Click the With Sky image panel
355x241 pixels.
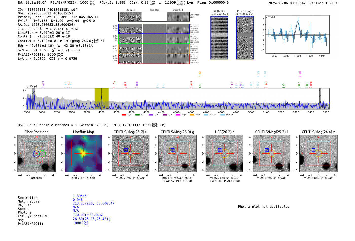pyautogui.click(x=219, y=38)
